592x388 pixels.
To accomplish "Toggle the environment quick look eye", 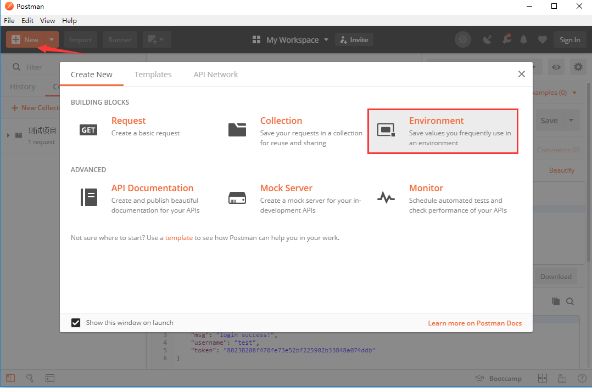I will pos(556,67).
